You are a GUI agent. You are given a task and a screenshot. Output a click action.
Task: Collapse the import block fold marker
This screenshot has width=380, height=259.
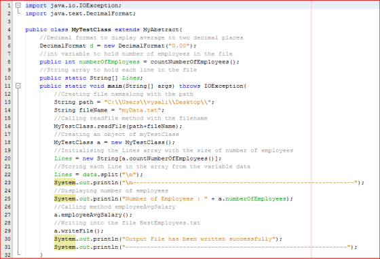click(x=18, y=5)
